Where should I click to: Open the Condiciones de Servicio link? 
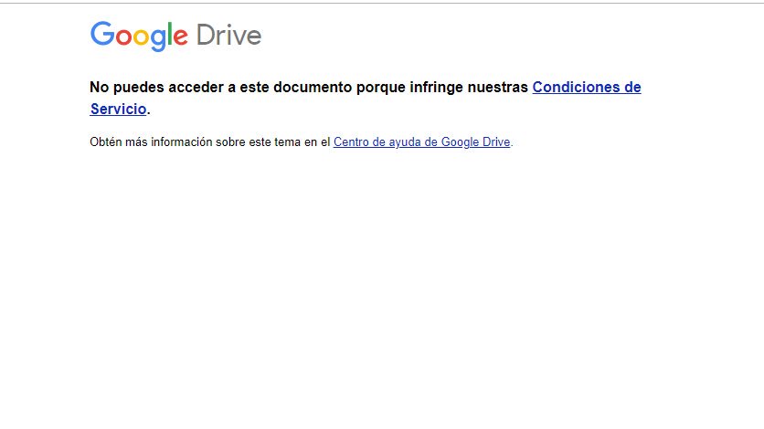pyautogui.click(x=587, y=87)
